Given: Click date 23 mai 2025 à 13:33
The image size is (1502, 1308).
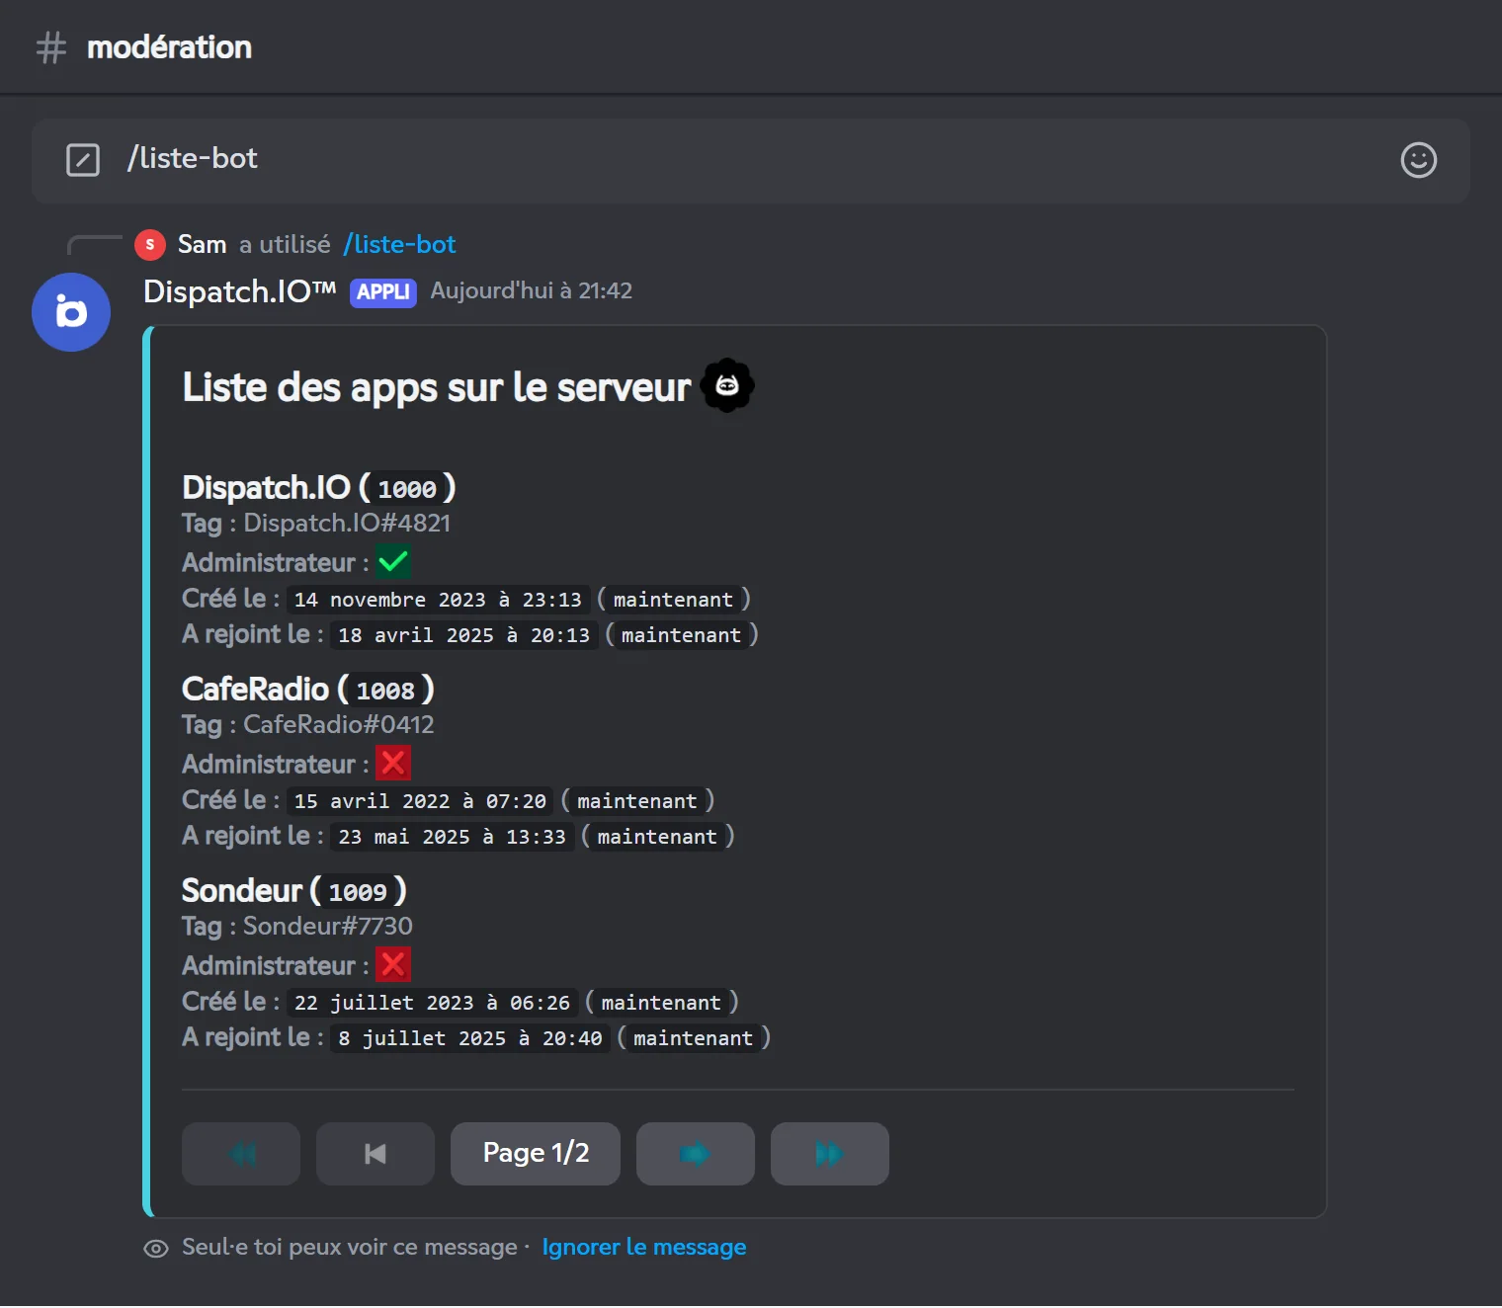Looking at the screenshot, I should coord(453,837).
